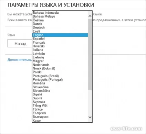Select Bahasa Melayu language option

tap(60, 16)
